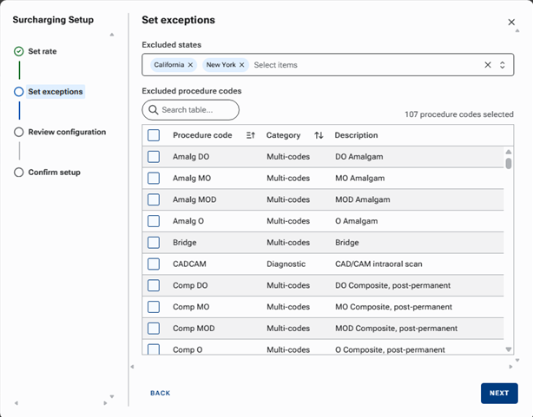Click the Amalg MOD procedure code text
533x417 pixels.
tap(194, 199)
